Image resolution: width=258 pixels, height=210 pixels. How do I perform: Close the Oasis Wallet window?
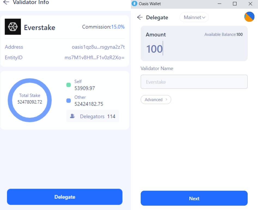(250, 4)
